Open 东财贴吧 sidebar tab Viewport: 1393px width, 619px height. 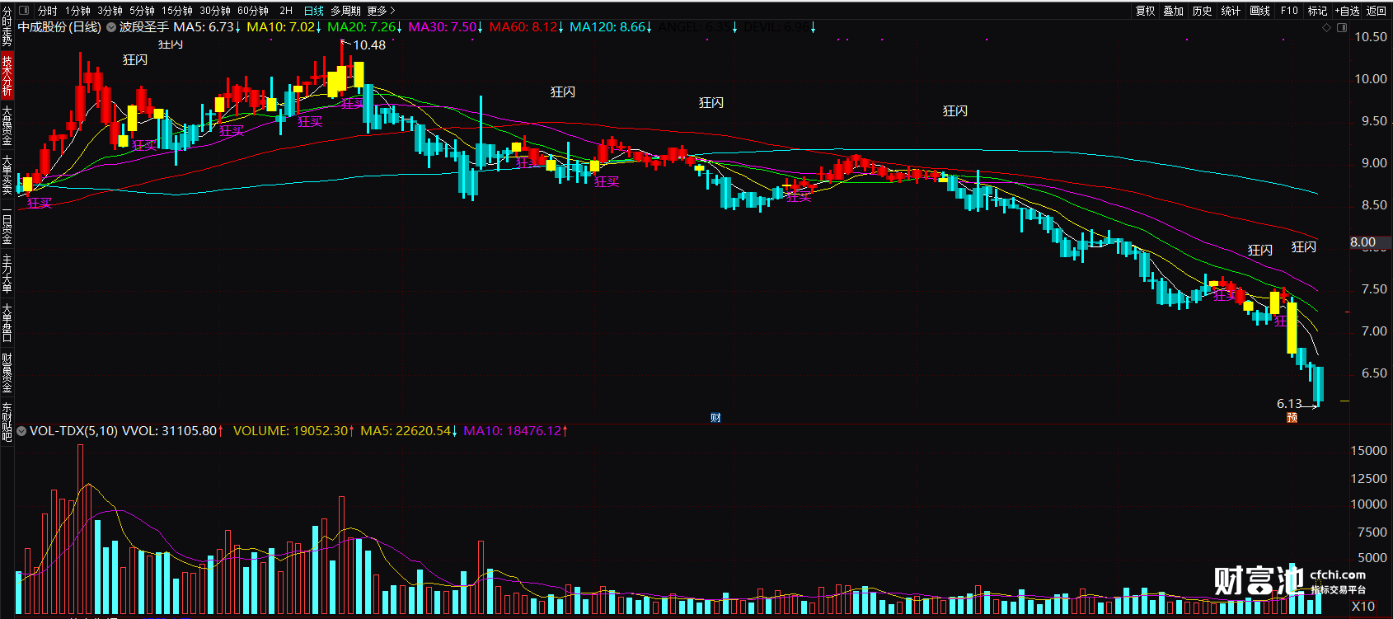(7, 422)
